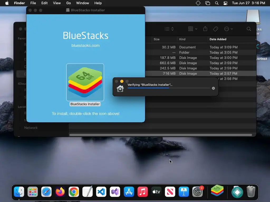This screenshot has height=202, width=270.
Task: Click the date and time in menu bar
Action: click(x=248, y=3)
